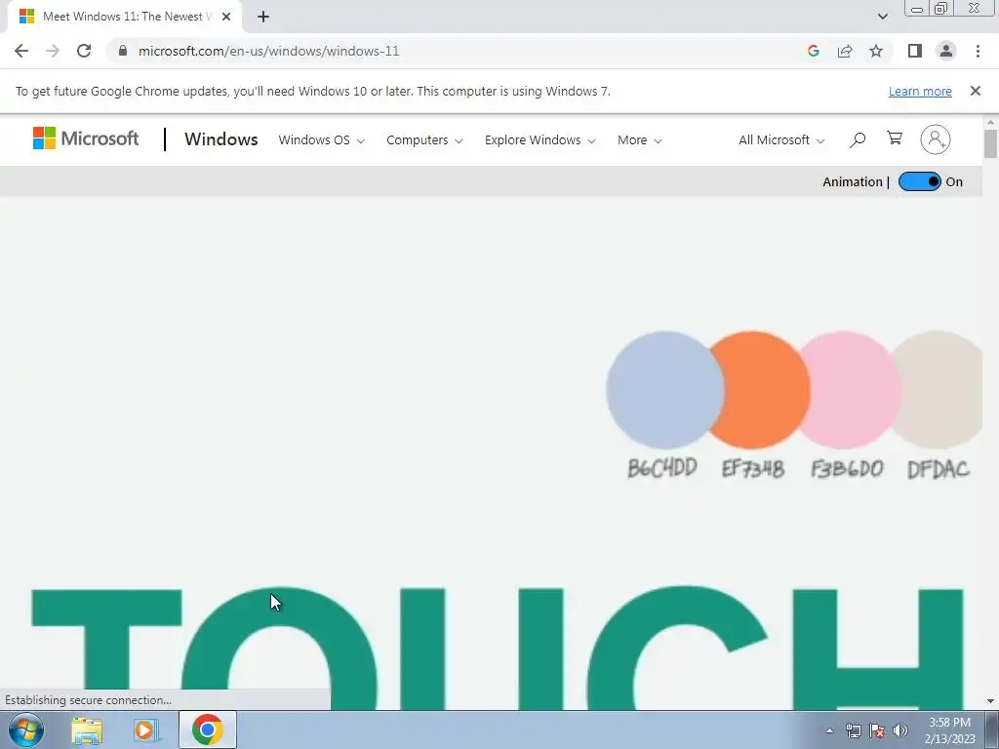Open the Chrome three-dot menu
The height and width of the screenshot is (749, 999).
click(978, 51)
